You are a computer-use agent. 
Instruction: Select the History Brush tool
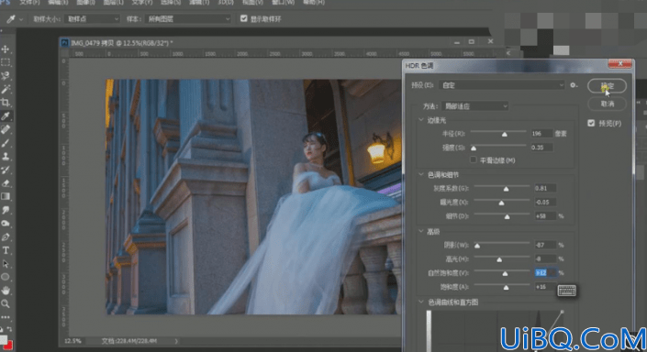point(6,170)
